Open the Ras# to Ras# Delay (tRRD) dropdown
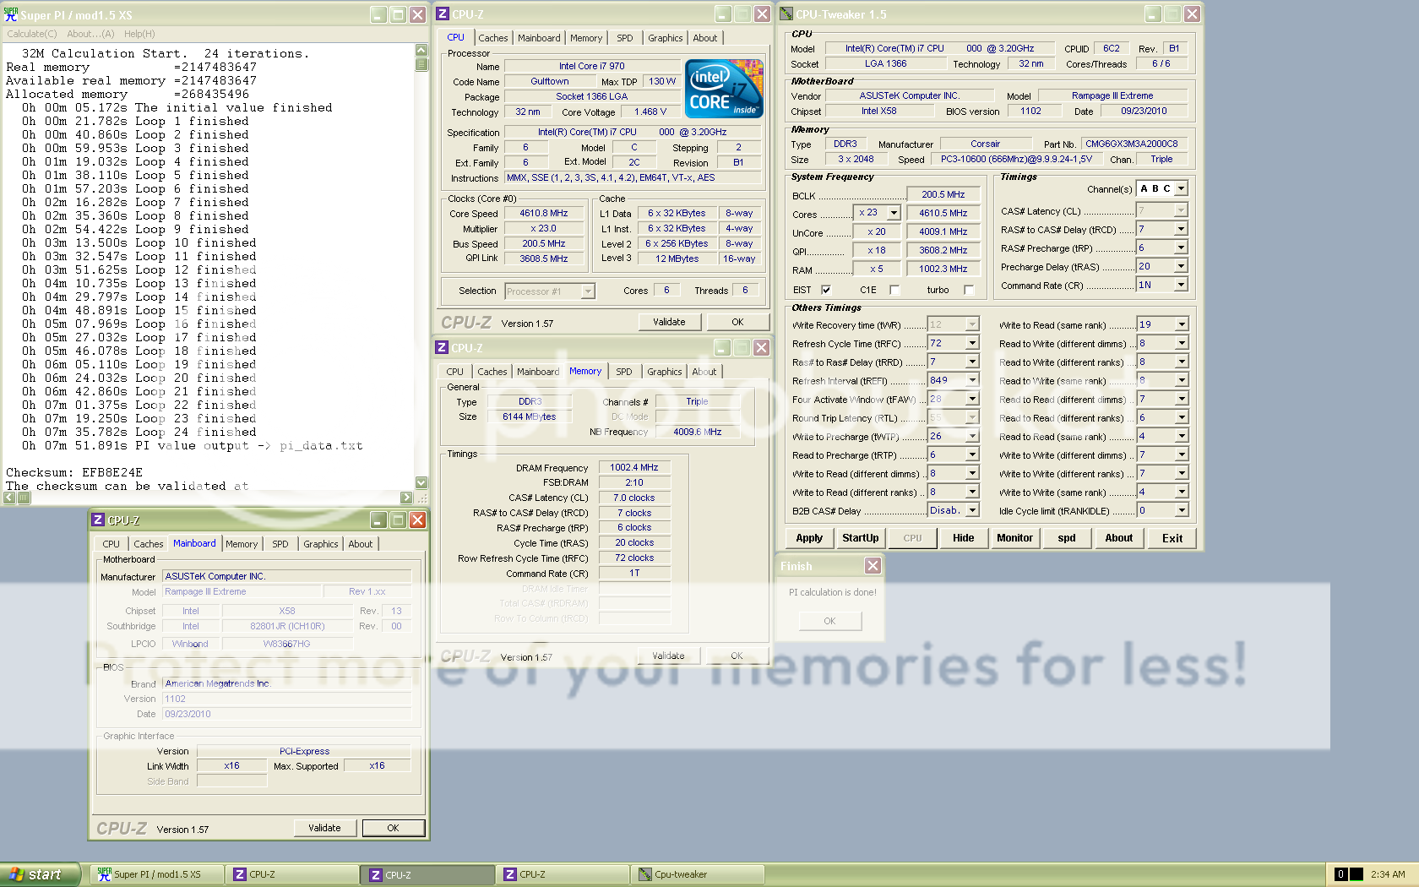1419x887 pixels. coord(972,362)
